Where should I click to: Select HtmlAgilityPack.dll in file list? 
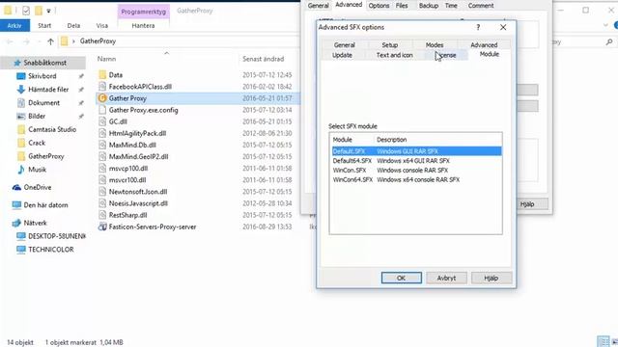tap(137, 133)
